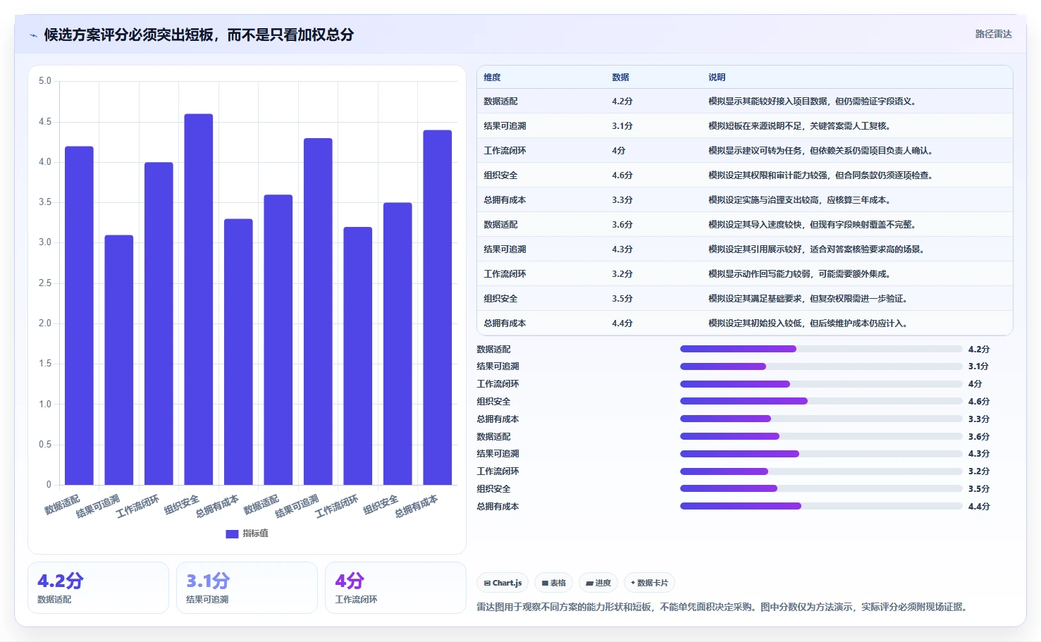
Task: Click the Chart.js chip
Action: (x=503, y=583)
